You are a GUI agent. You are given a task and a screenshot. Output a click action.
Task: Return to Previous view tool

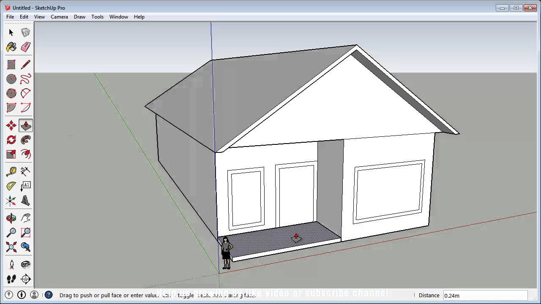(x=26, y=247)
